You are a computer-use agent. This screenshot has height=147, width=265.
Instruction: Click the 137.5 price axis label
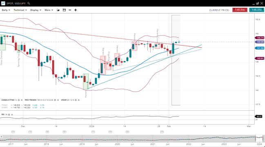[258, 104]
